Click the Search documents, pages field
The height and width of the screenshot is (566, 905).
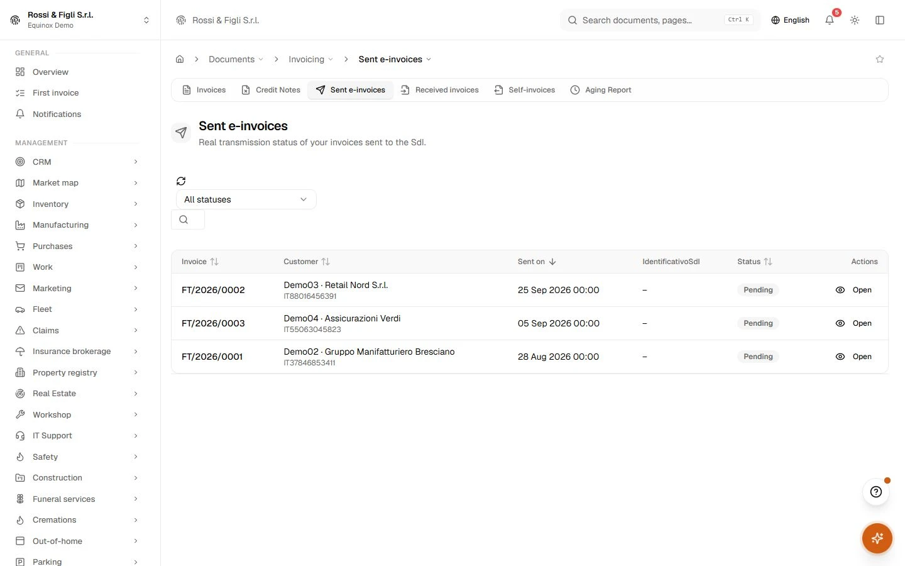coord(660,20)
